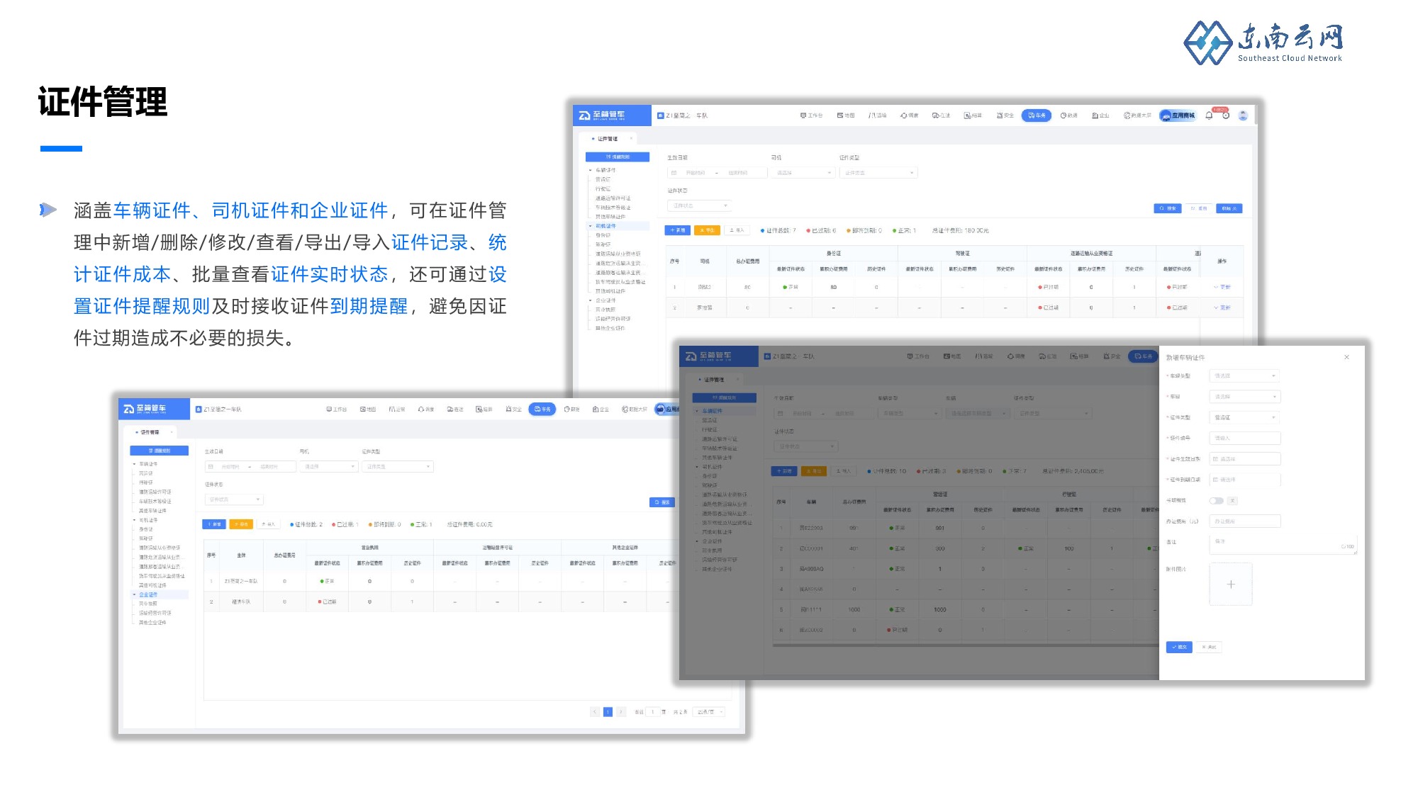The width and height of the screenshot is (1418, 797).
Task: Open 司机 filter dropdown in driver certificates window
Action: (803, 173)
